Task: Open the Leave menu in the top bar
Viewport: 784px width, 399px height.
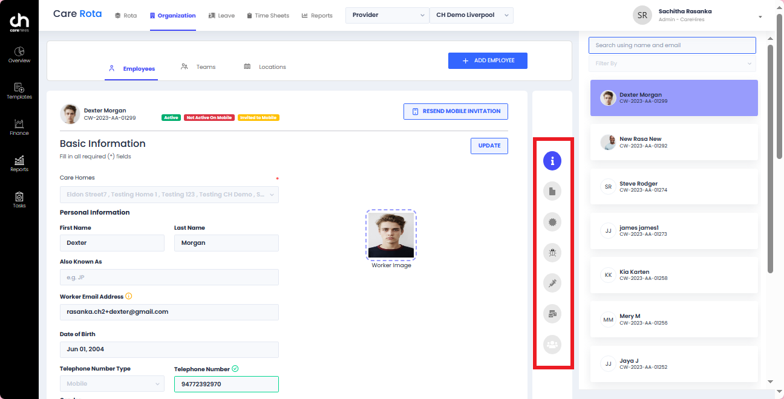Action: coord(222,15)
